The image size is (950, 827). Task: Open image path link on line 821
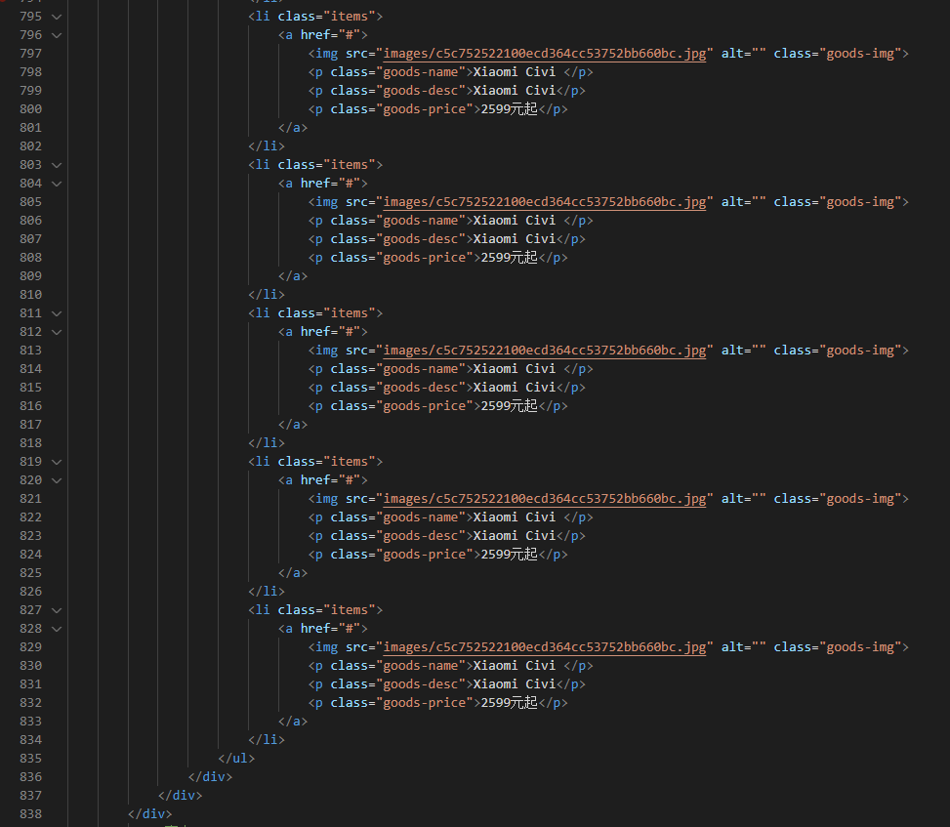tap(545, 499)
